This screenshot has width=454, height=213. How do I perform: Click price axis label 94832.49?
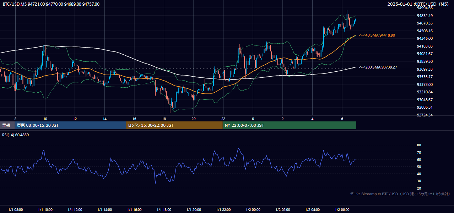pyautogui.click(x=425, y=16)
